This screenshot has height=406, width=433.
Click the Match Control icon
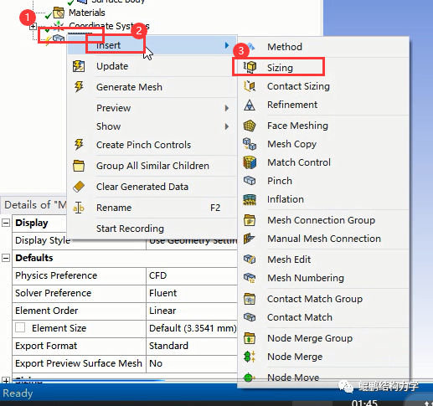(x=250, y=162)
